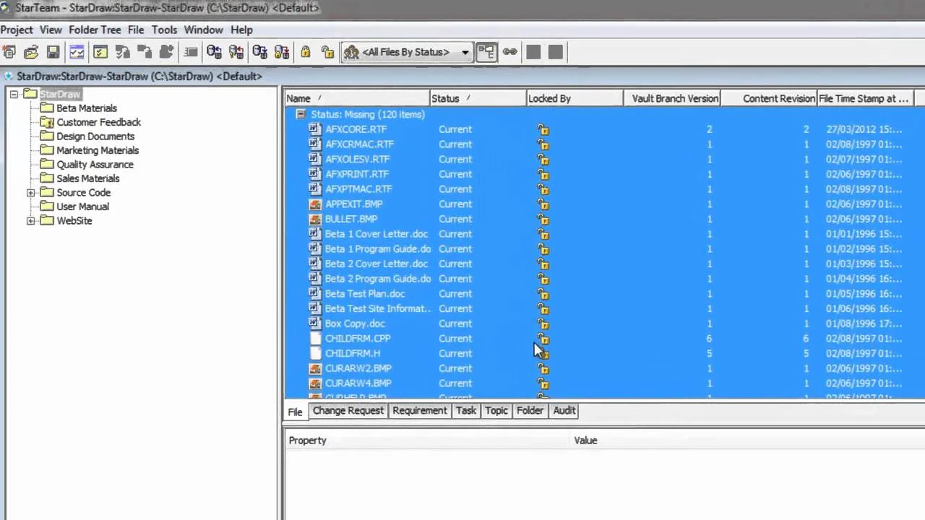Expand the Source Code folder
This screenshot has width=925, height=520.
click(30, 192)
